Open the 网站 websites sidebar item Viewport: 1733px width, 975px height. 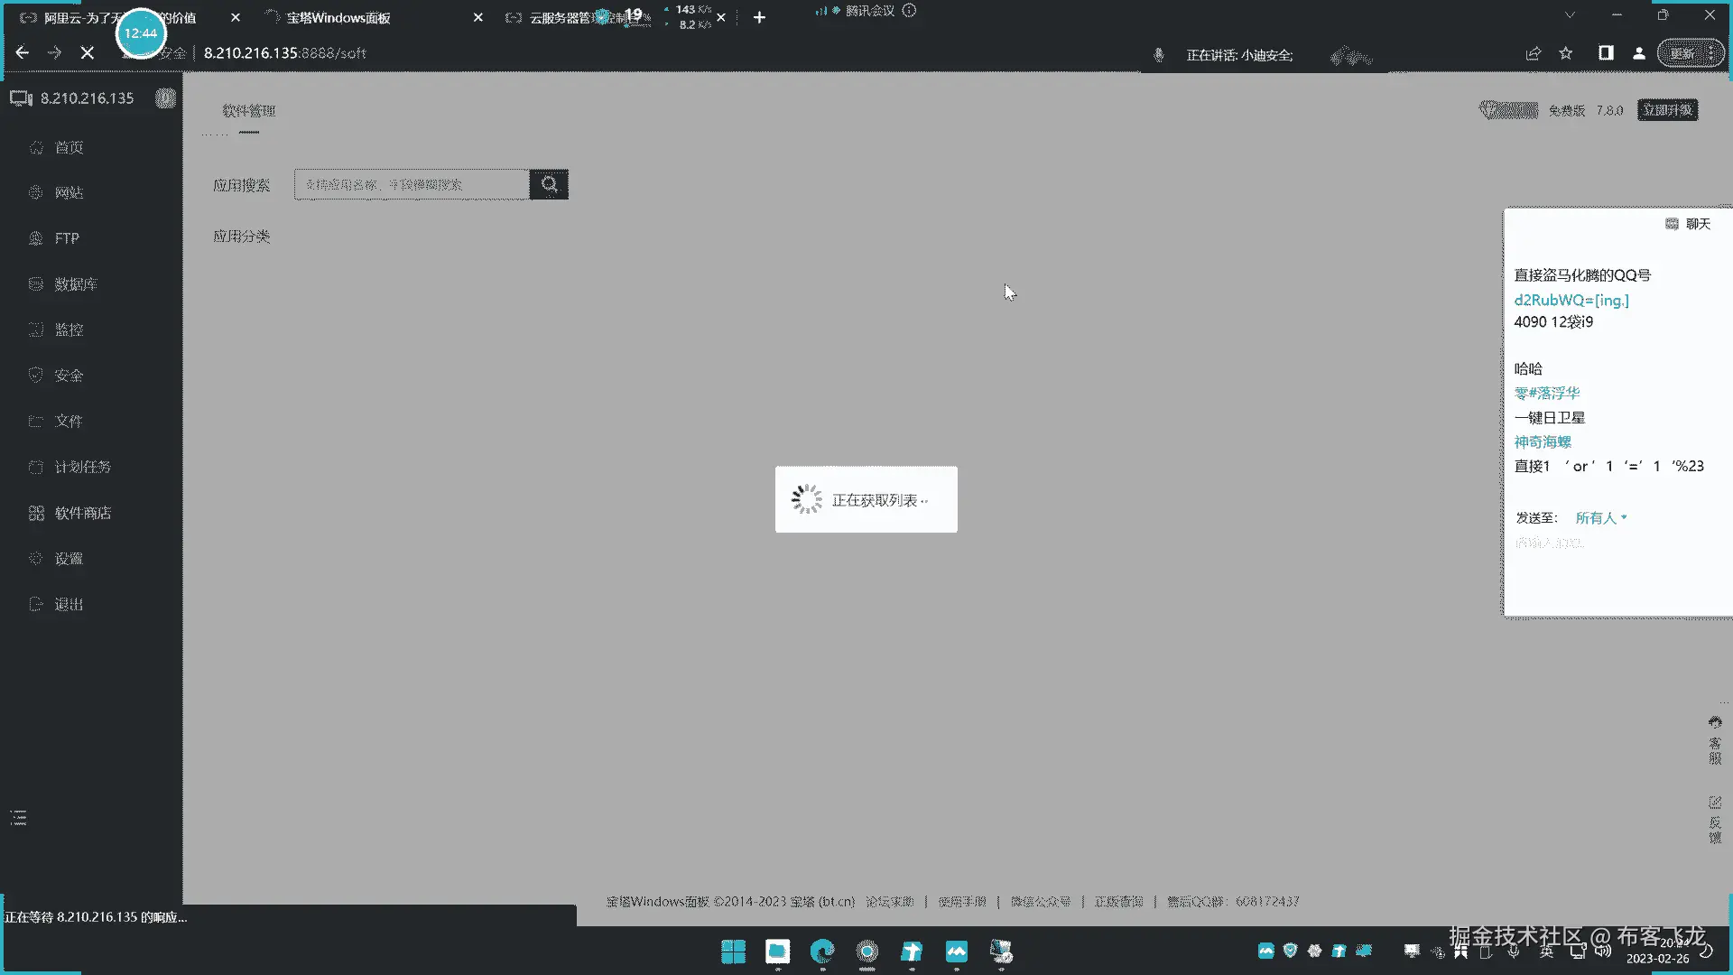pyautogui.click(x=69, y=192)
